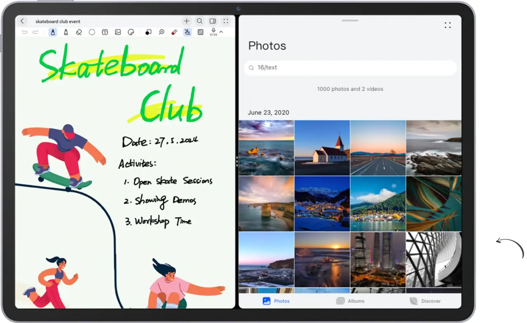Undo the last stroke in the note
This screenshot has height=323, width=527.
tap(25, 32)
